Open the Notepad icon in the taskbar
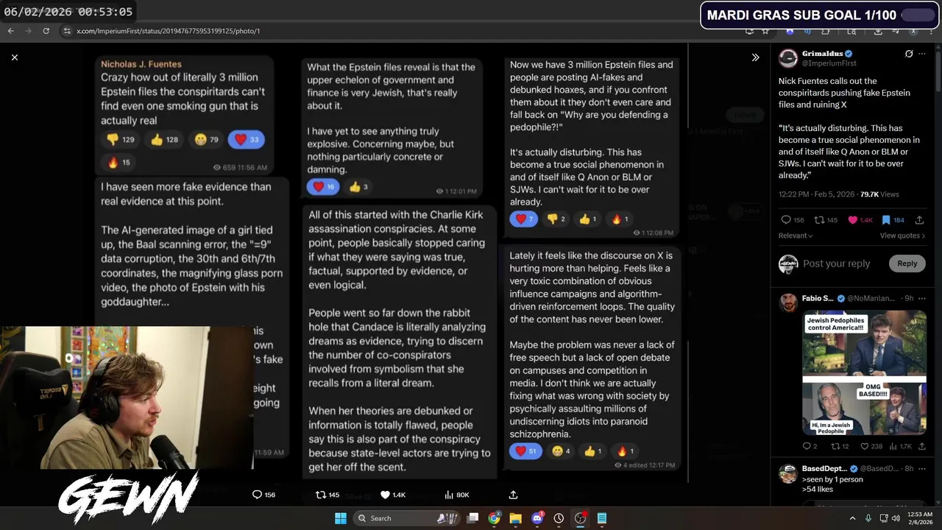Image resolution: width=942 pixels, height=530 pixels. click(x=601, y=518)
